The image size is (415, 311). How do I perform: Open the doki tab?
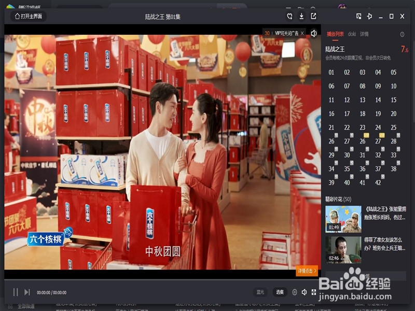352,34
